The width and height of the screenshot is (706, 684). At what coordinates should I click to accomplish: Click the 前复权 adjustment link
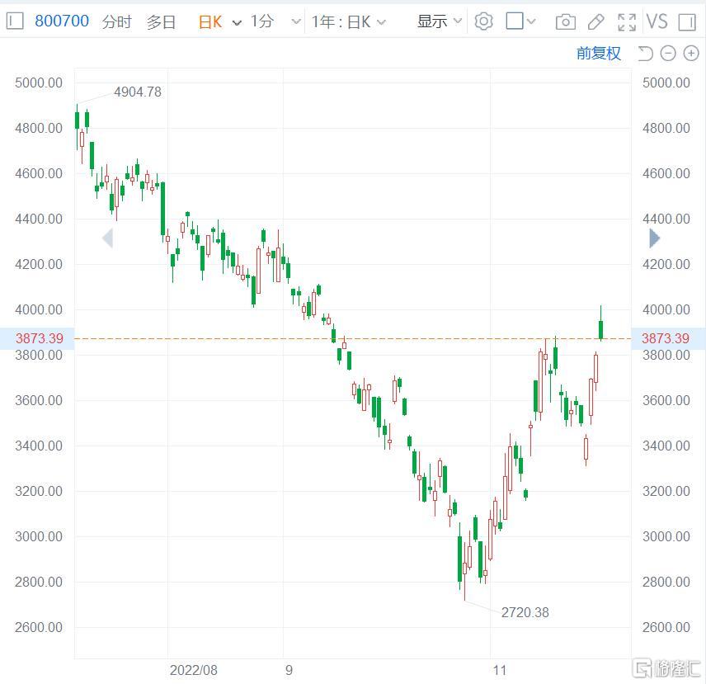(599, 54)
